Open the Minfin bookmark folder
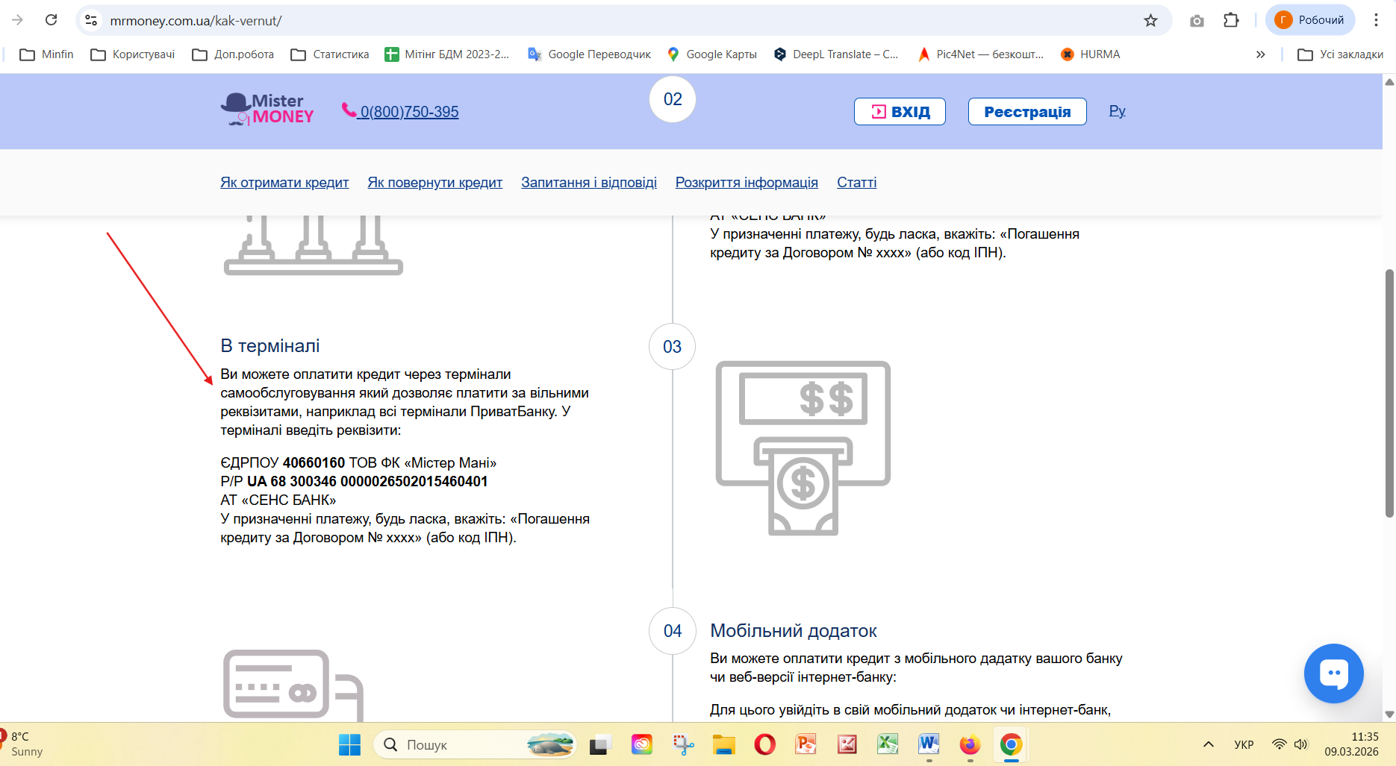1396x766 pixels. 47,54
